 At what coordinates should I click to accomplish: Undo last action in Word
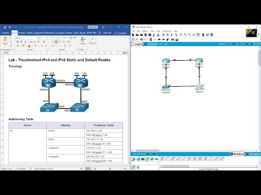(x=9, y=27)
